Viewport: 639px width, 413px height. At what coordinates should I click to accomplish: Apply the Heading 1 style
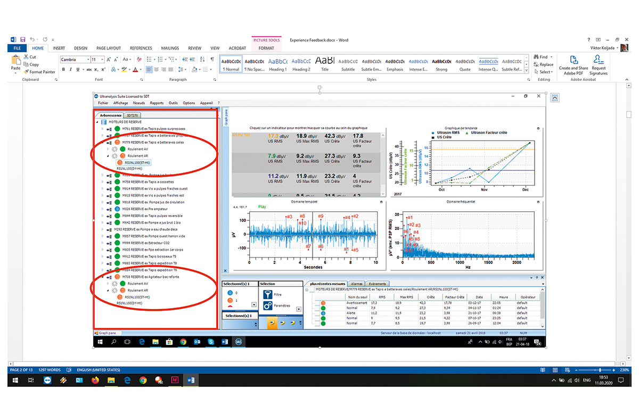coord(277,64)
